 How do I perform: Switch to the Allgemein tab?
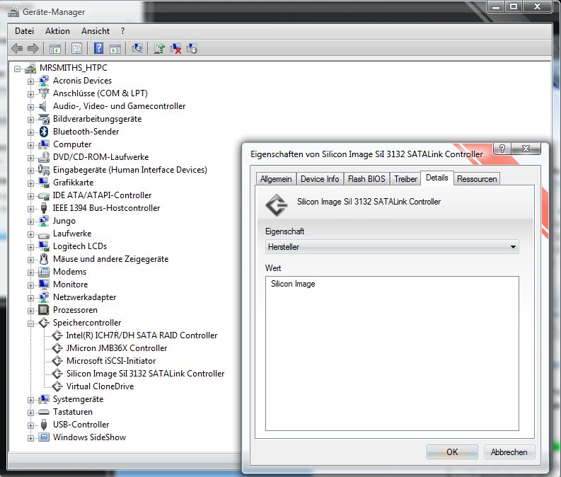pyautogui.click(x=276, y=179)
